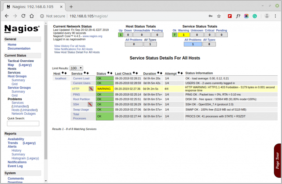Screen dimensions: 282x184
Task: Click the Grammarly extension icon
Action: click(x=255, y=16)
